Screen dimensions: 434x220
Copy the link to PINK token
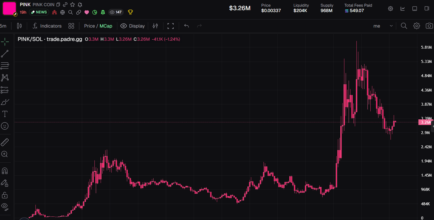pyautogui.click(x=65, y=5)
